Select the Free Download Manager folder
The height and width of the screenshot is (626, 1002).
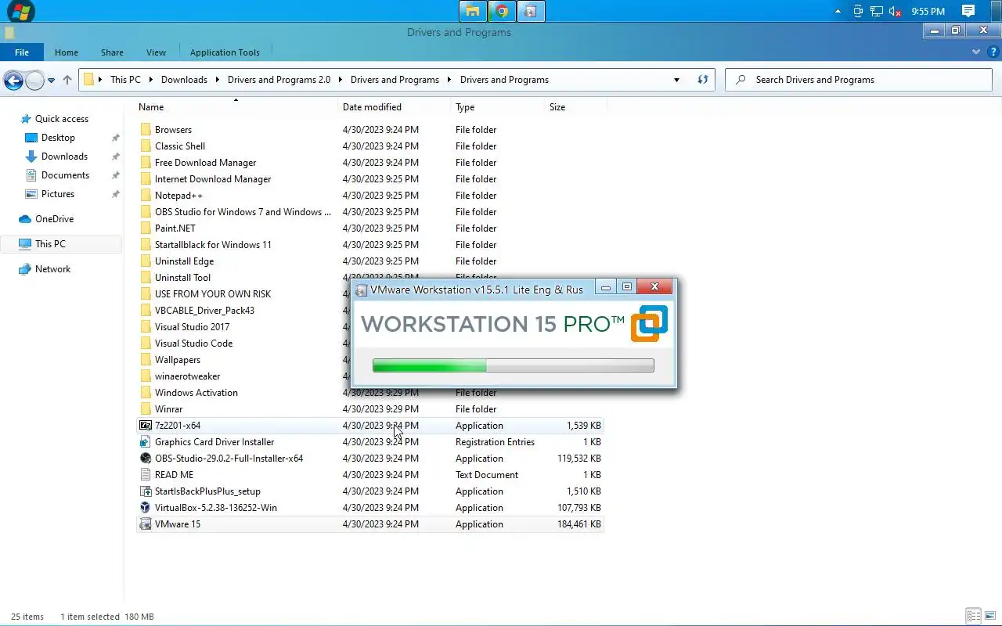click(206, 163)
